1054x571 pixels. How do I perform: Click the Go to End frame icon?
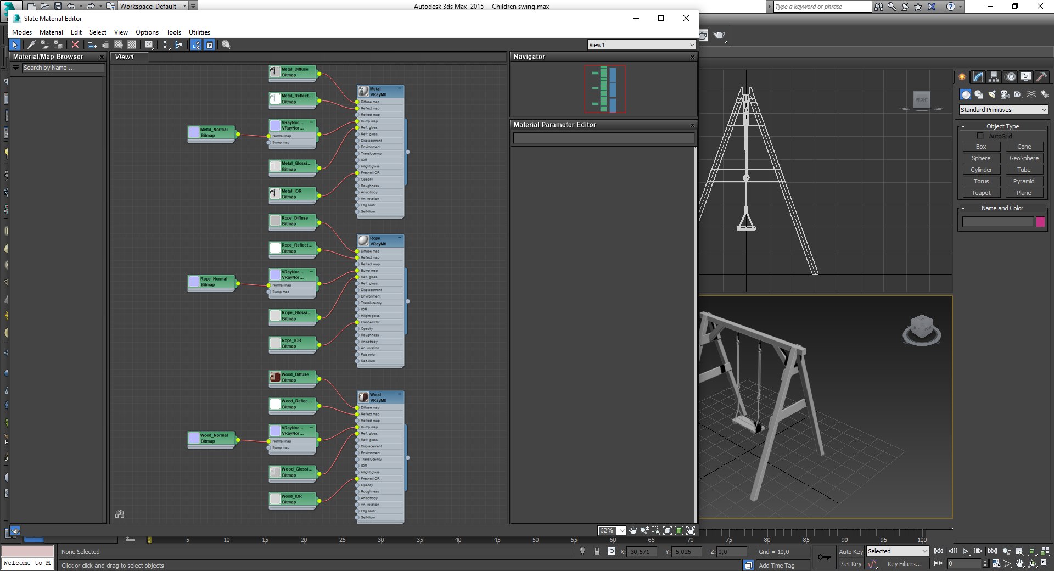pos(992,551)
